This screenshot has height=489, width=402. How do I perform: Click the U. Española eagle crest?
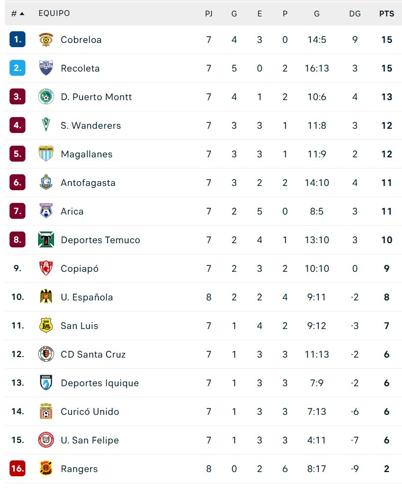(x=46, y=297)
